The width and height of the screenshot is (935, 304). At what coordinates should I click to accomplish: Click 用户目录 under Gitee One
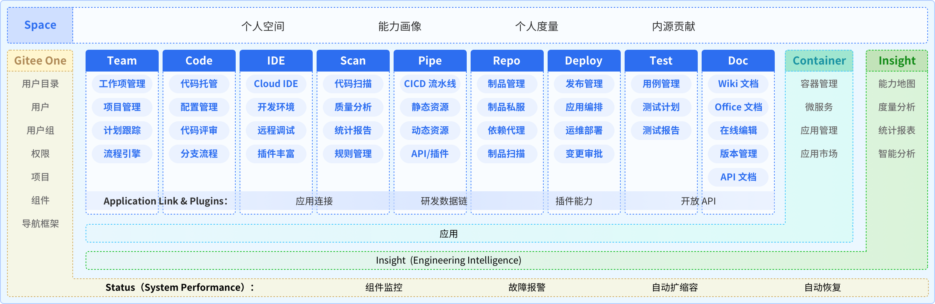pyautogui.click(x=40, y=84)
